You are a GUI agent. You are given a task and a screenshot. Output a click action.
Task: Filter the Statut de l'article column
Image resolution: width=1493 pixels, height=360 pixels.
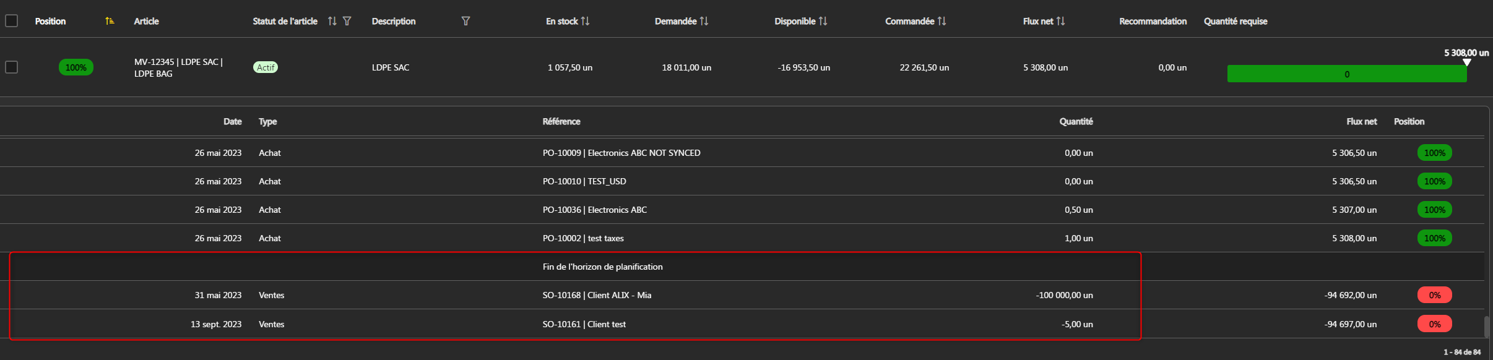(x=347, y=21)
